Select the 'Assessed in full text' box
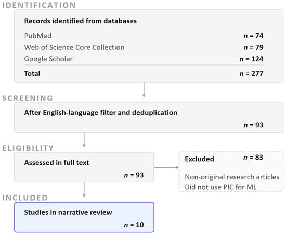Image resolution: width=286 pixels, height=235 pixels. tap(84, 167)
